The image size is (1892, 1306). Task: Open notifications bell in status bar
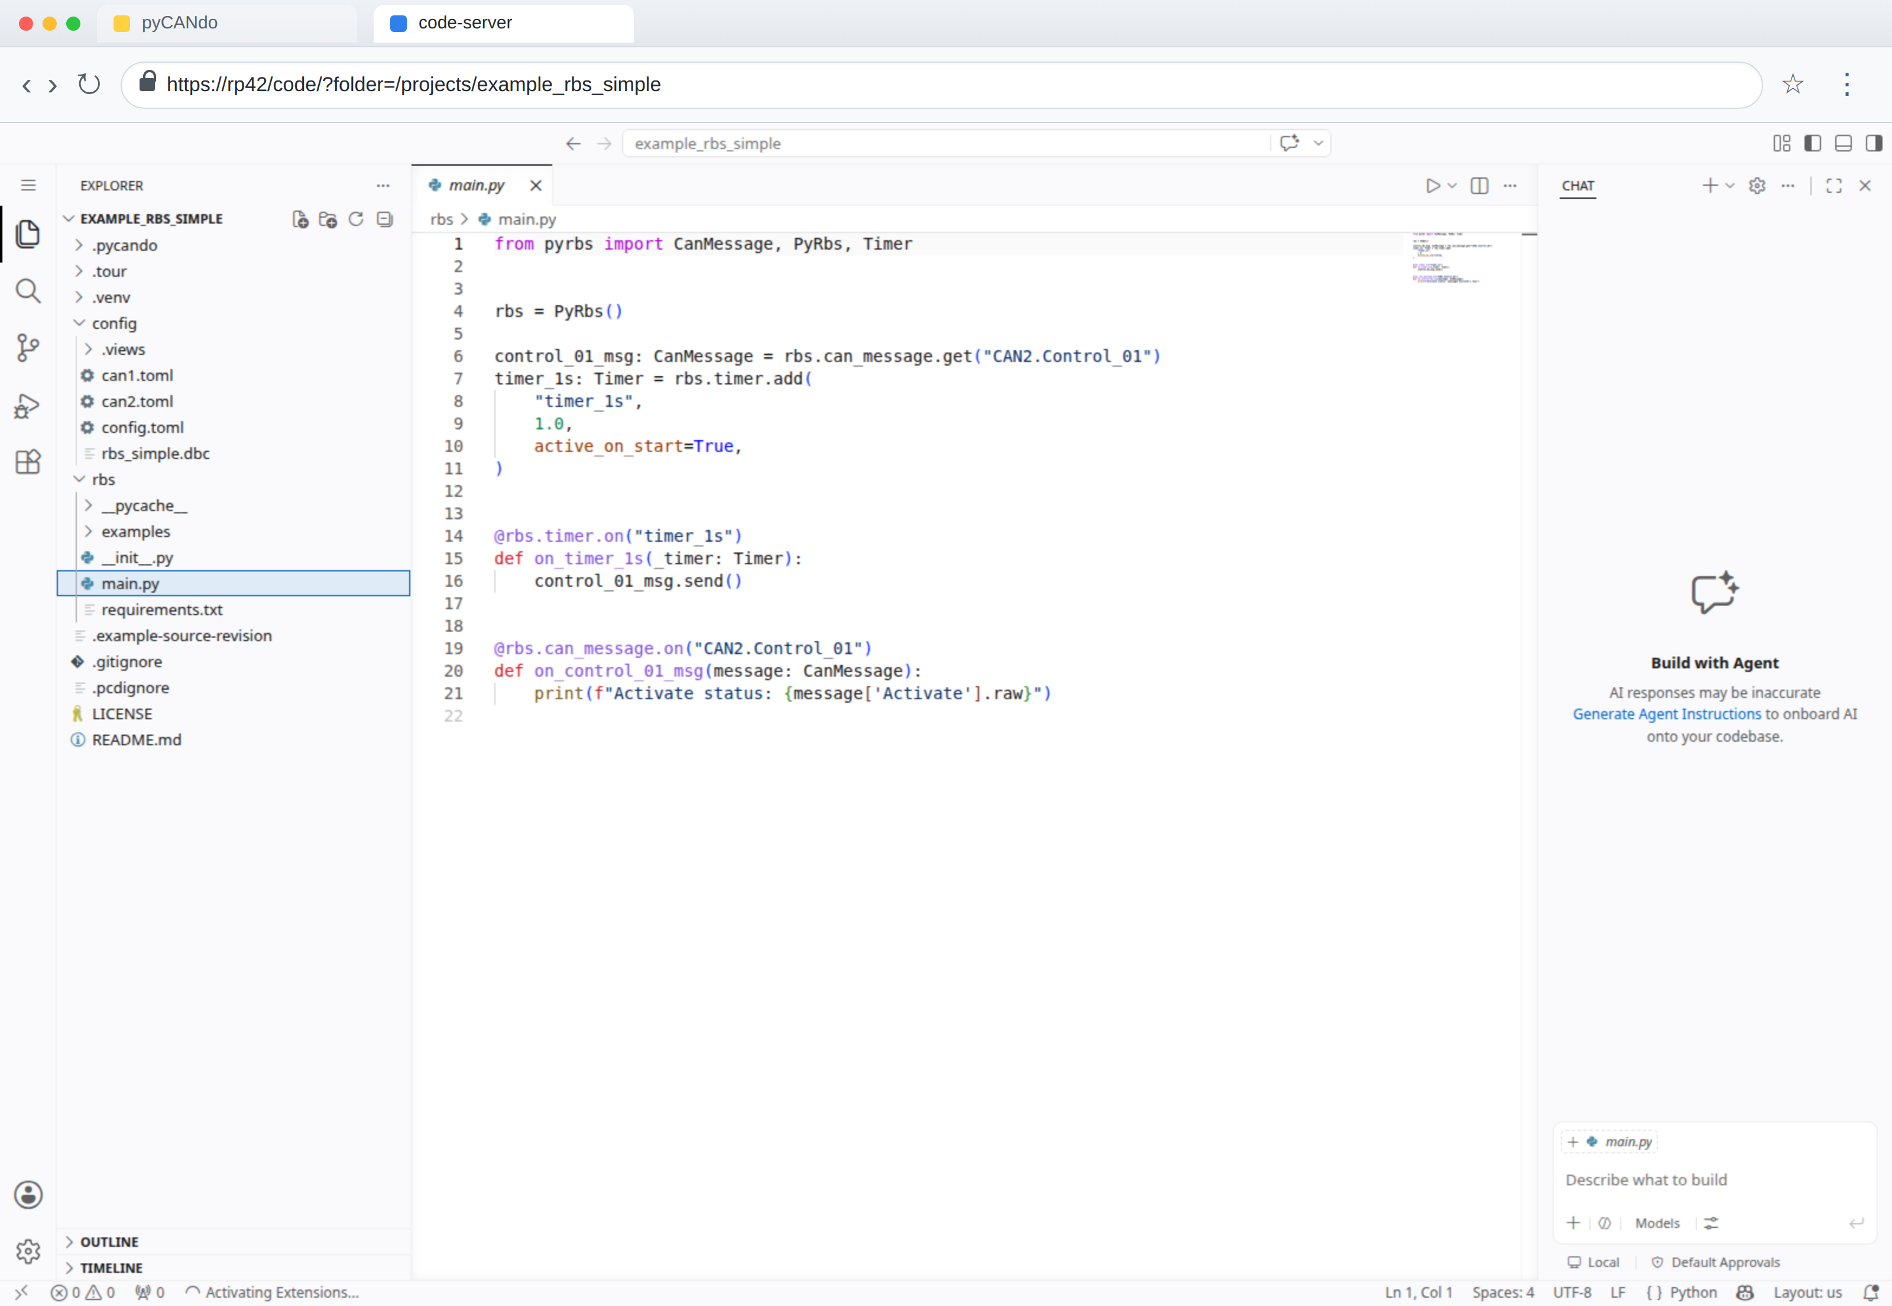pos(1870,1292)
